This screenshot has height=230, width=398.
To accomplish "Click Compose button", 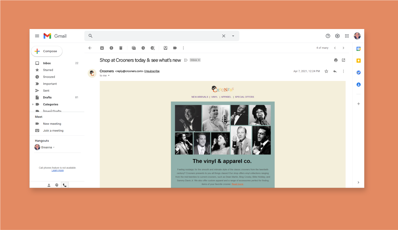I will pyautogui.click(x=47, y=51).
